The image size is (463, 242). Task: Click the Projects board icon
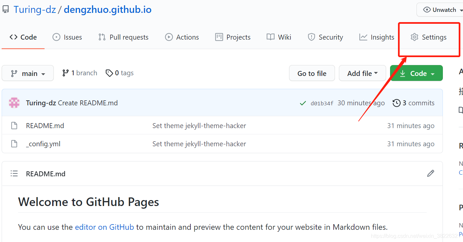[x=219, y=37]
